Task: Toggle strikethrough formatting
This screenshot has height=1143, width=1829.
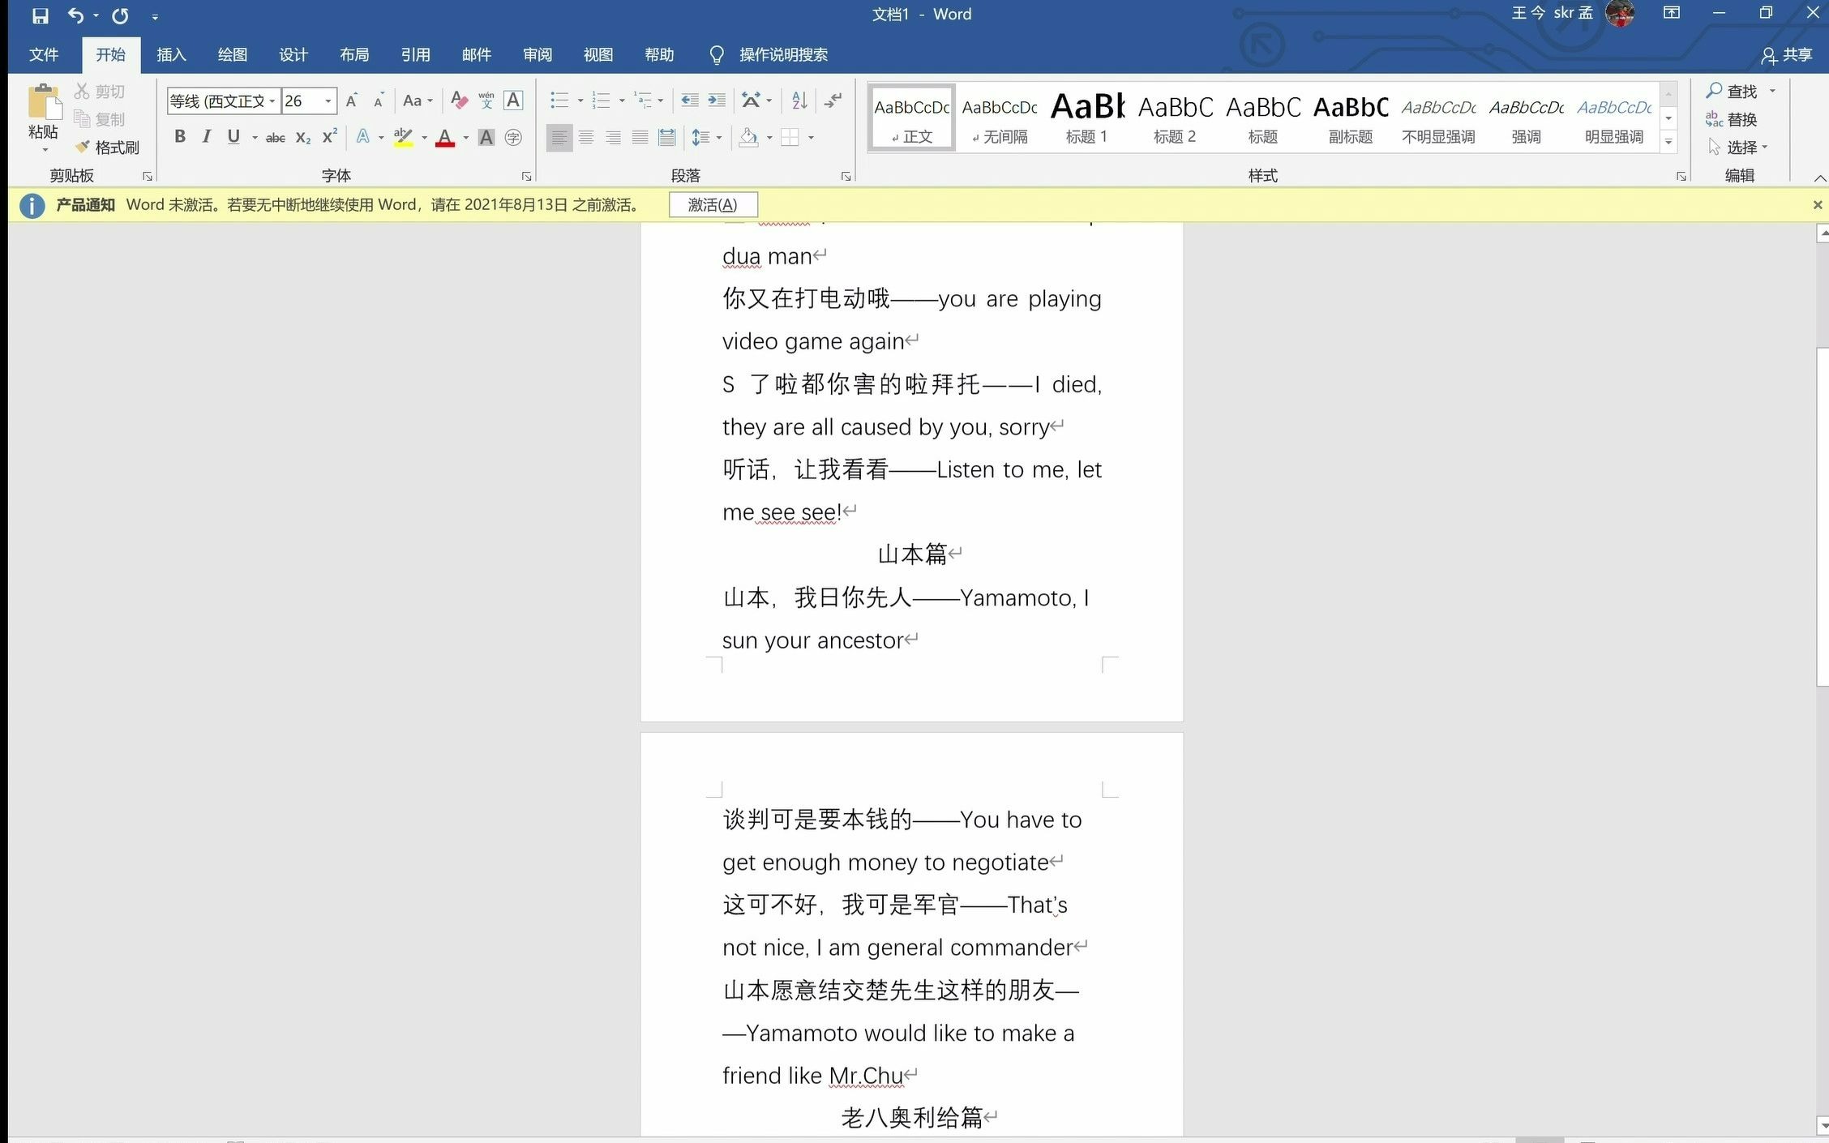Action: [276, 137]
